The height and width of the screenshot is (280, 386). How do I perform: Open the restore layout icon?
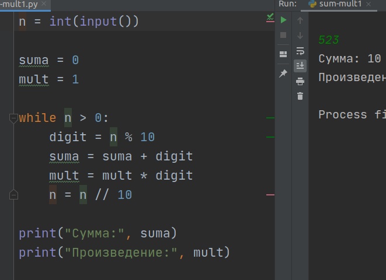(283, 54)
